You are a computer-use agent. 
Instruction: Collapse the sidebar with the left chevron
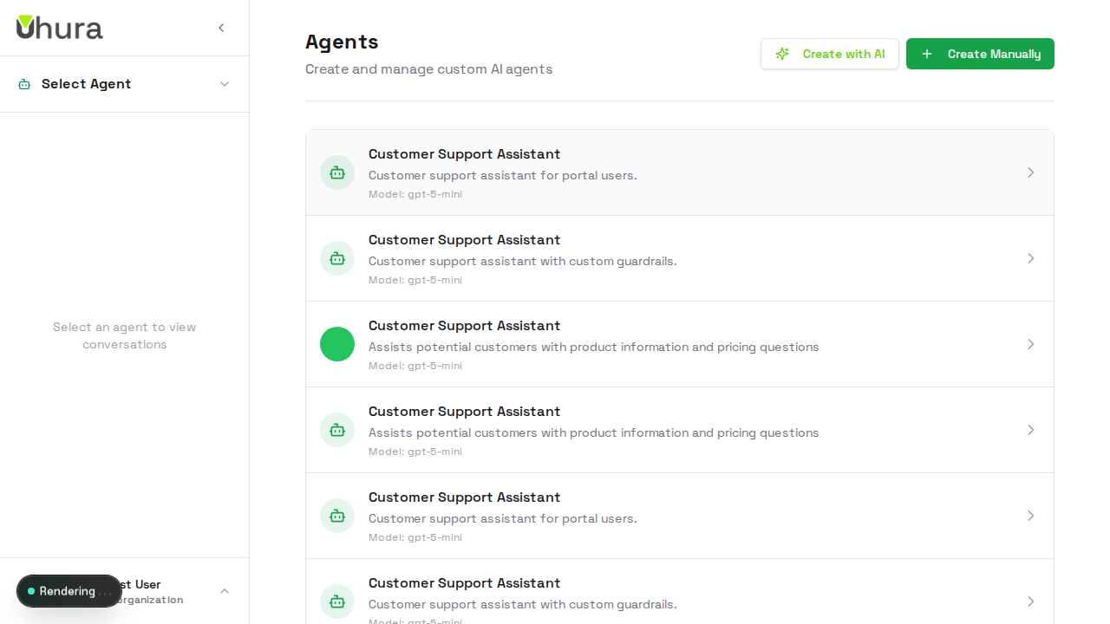click(221, 28)
